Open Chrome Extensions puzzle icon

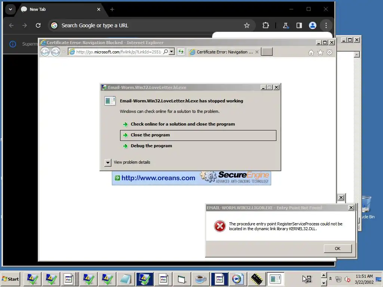[266, 25]
